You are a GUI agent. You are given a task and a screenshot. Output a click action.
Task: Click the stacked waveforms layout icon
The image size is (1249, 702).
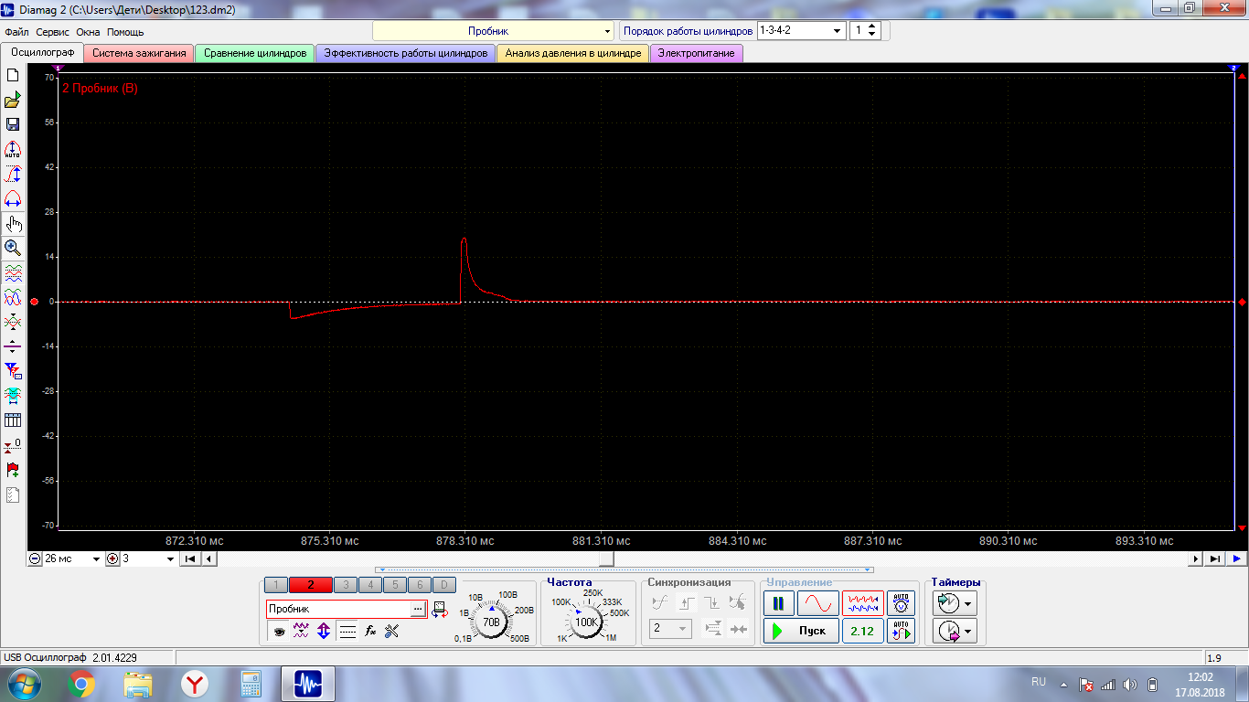pyautogui.click(x=13, y=272)
